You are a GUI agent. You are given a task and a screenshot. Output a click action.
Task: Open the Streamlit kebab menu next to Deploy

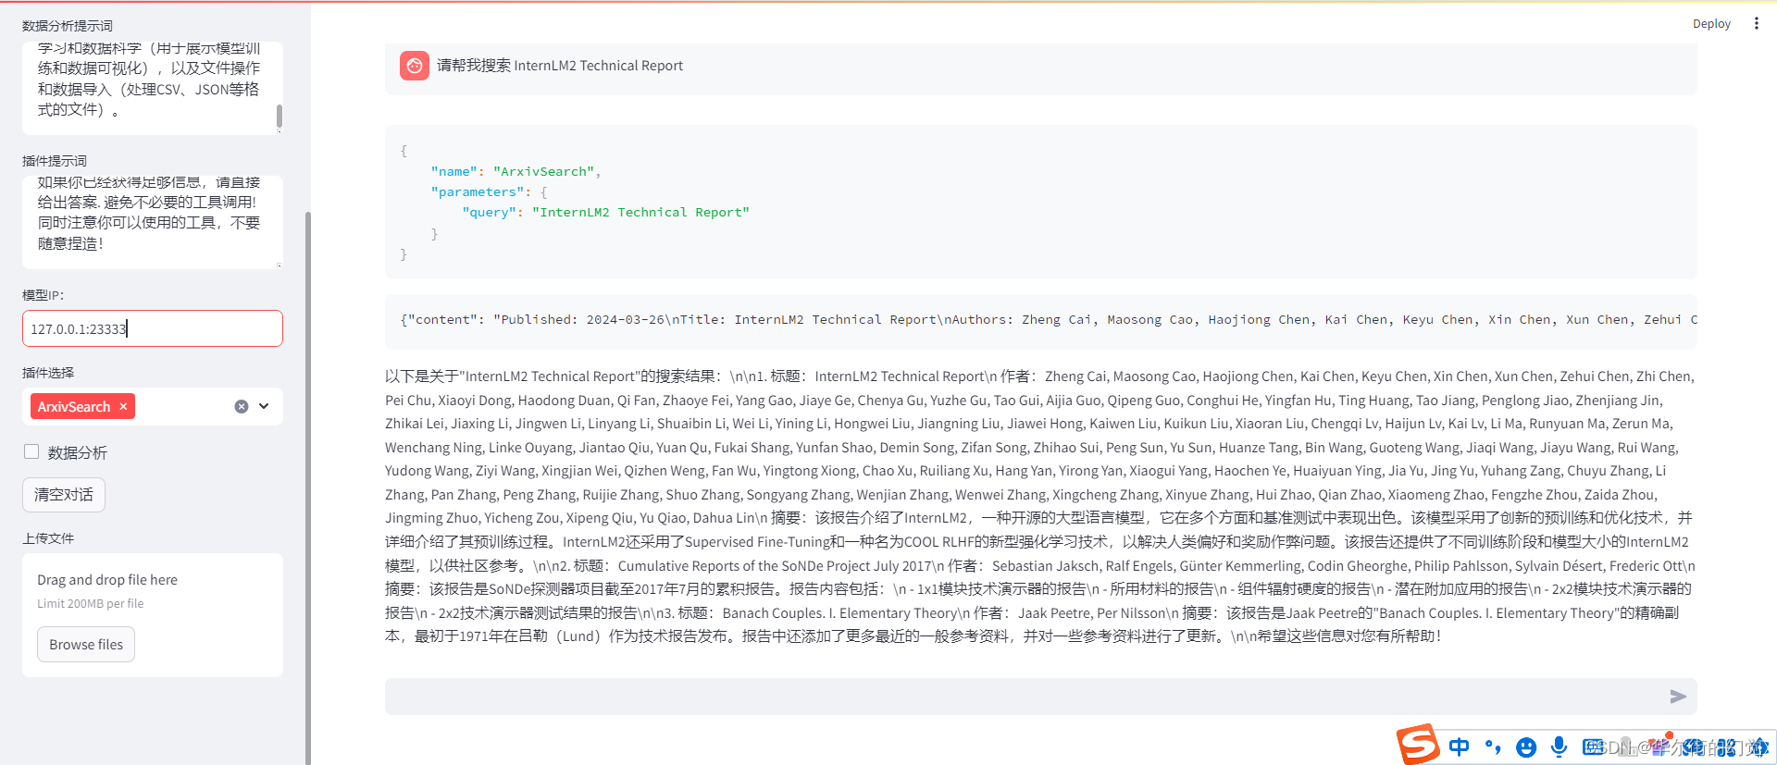(x=1756, y=23)
